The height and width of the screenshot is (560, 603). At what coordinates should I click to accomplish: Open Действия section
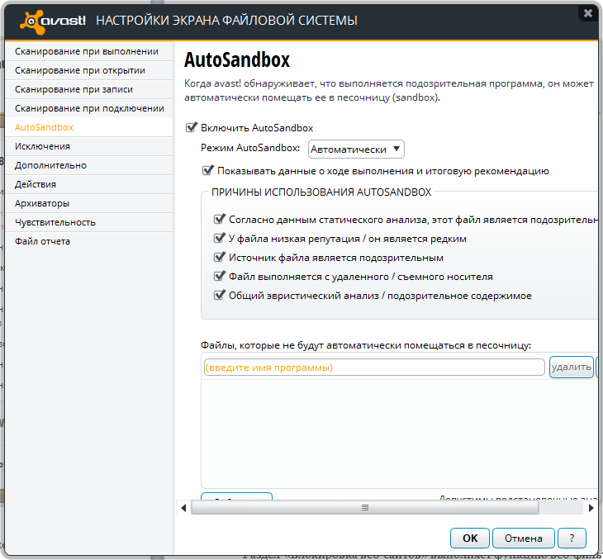89,184
